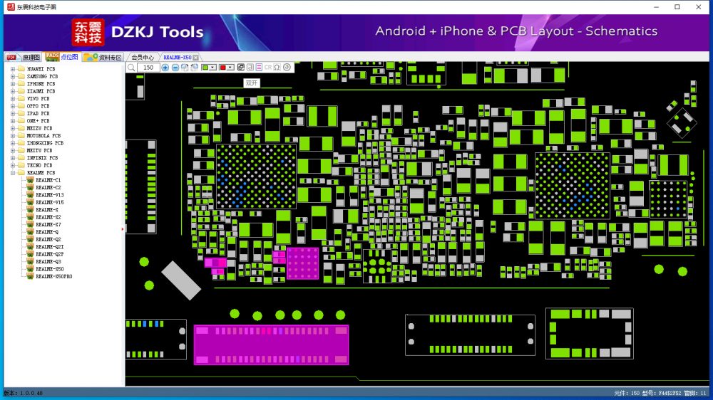The image size is (713, 400).
Task: Close the REALME-X50 document tab
Action: click(x=196, y=58)
